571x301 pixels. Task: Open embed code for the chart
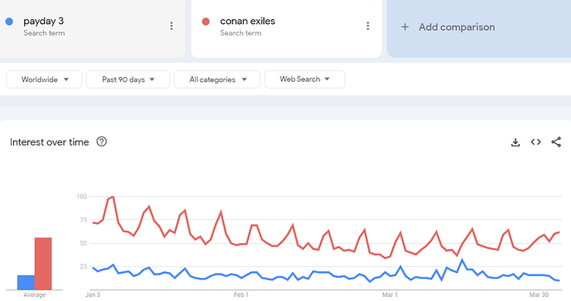(x=535, y=142)
